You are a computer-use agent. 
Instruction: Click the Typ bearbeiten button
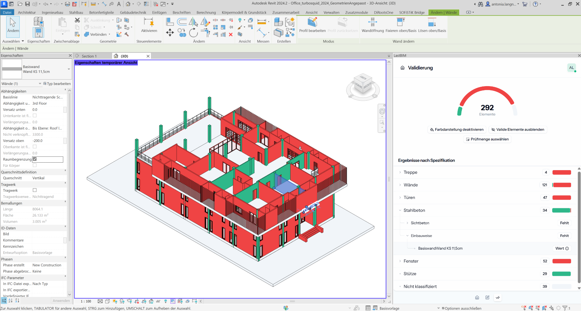[x=57, y=84]
